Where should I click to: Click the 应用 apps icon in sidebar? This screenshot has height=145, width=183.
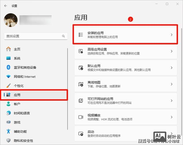[8, 95]
